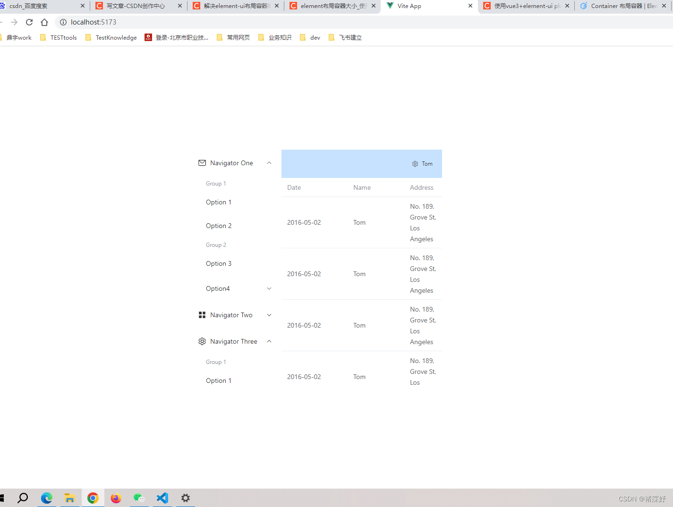Screen dimensions: 673x507
Task: Click the browser home icon
Action: [44, 22]
